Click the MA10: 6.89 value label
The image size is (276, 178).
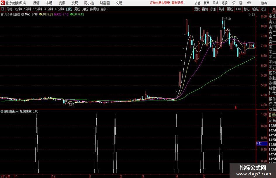46,14
